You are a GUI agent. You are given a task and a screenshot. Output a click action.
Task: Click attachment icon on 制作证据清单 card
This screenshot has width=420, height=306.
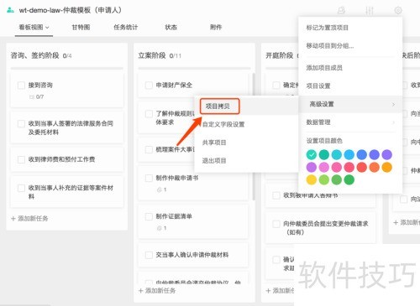pyautogui.click(x=160, y=228)
